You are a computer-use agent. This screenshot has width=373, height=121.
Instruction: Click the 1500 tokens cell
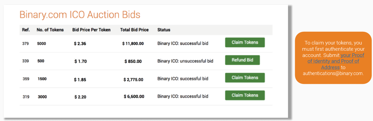tap(42, 79)
